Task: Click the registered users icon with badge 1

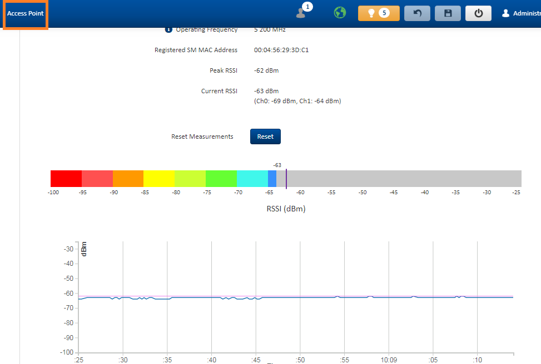Action: pyautogui.click(x=302, y=13)
